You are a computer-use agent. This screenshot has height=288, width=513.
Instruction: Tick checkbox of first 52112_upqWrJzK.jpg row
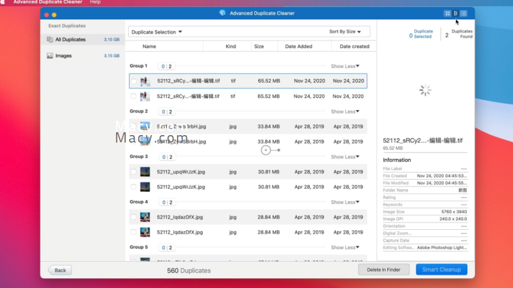point(134,172)
